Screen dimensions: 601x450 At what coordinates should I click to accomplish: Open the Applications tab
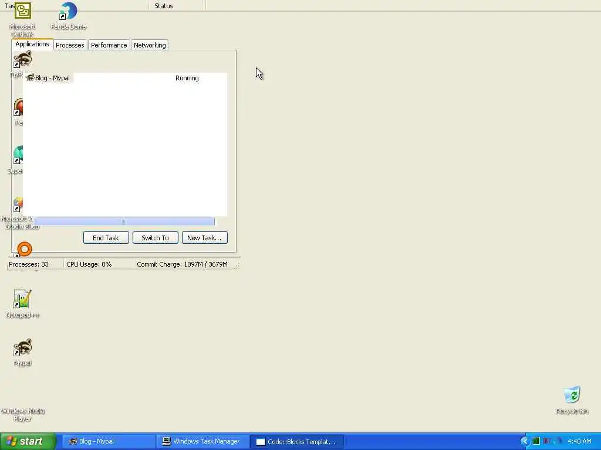click(32, 45)
